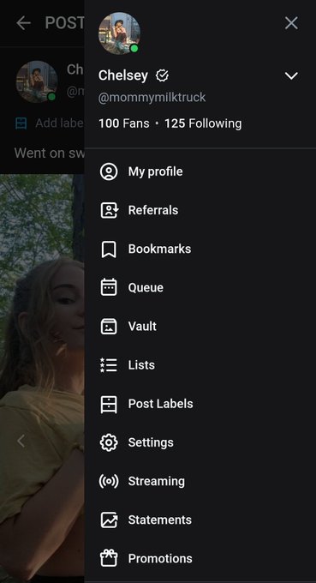Go back using the arrow beside POST

[x=23, y=23]
